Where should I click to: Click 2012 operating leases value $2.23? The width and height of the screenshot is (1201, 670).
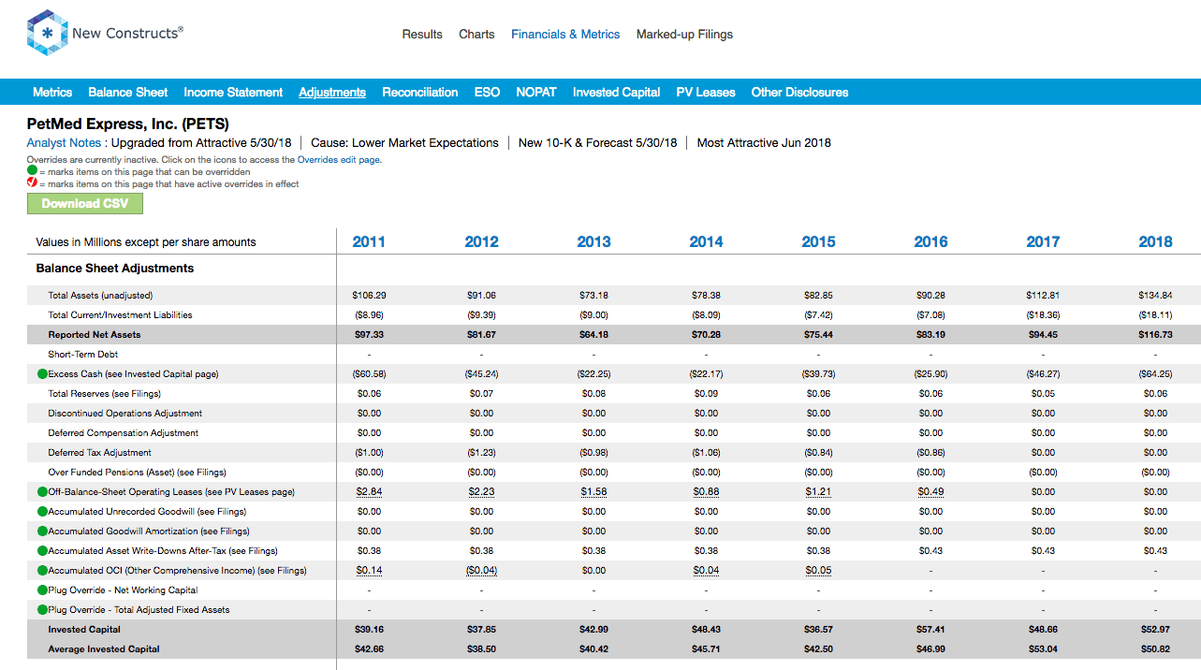tap(481, 492)
